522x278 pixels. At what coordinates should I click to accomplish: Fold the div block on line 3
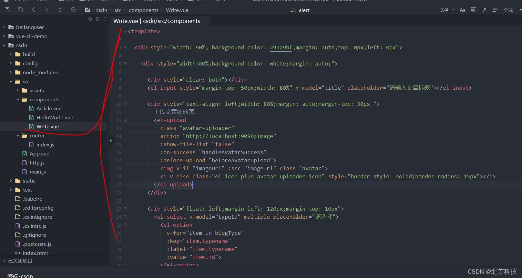point(125,47)
